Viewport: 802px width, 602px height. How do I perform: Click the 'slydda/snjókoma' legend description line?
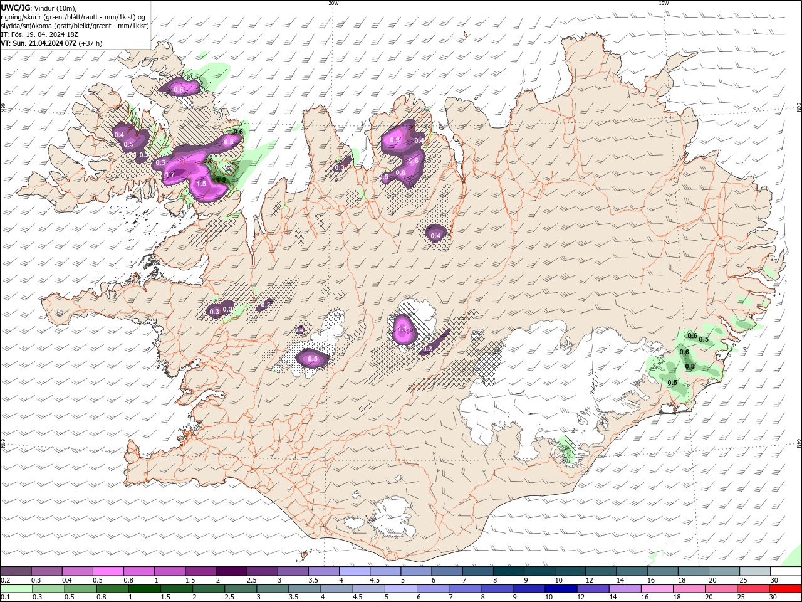tap(75, 26)
